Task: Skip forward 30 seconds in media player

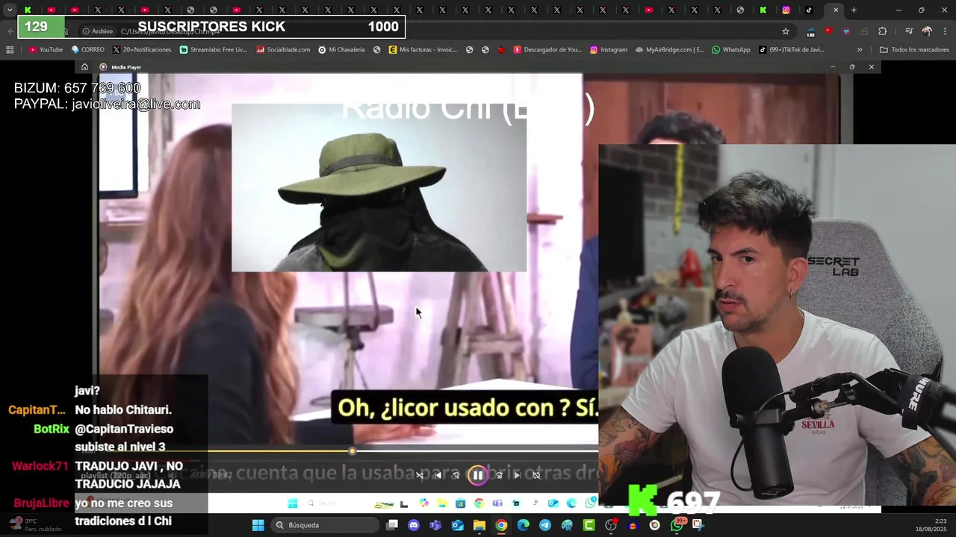Action: point(499,475)
